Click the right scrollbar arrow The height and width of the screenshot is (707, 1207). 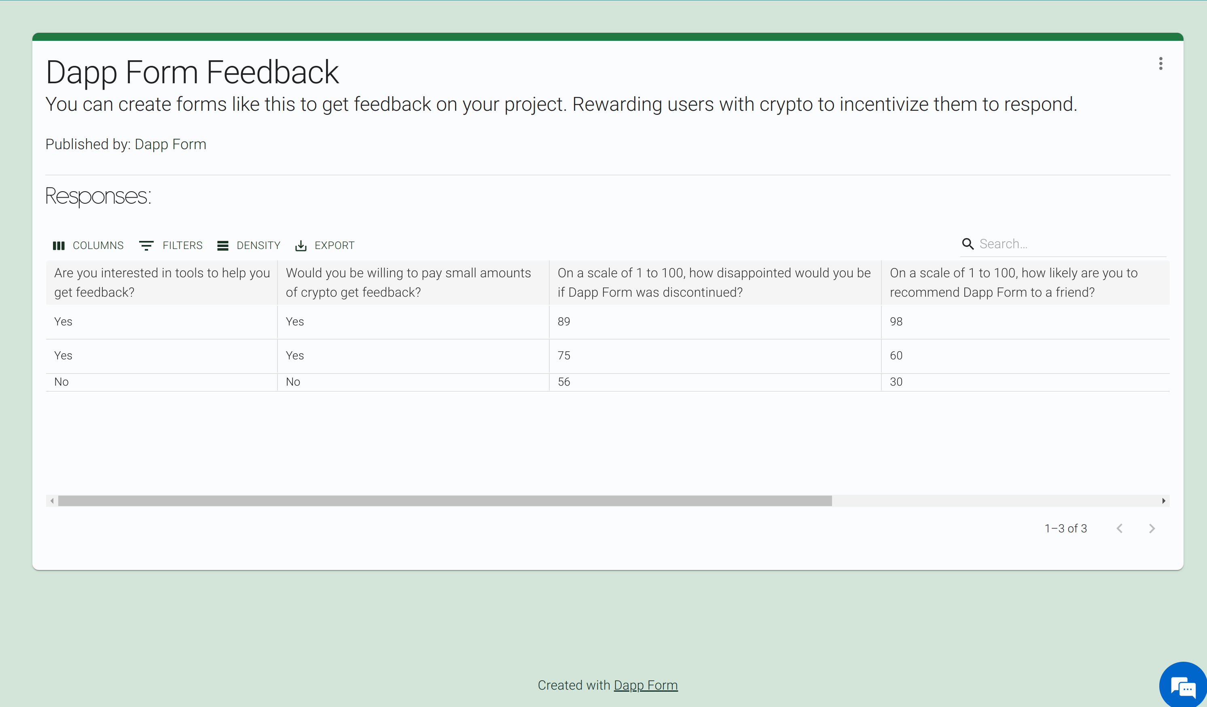pyautogui.click(x=1163, y=501)
